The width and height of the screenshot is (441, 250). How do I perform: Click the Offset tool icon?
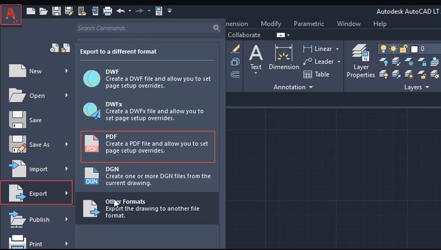[235, 74]
